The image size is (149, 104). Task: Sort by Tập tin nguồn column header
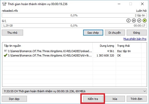pos(47,46)
